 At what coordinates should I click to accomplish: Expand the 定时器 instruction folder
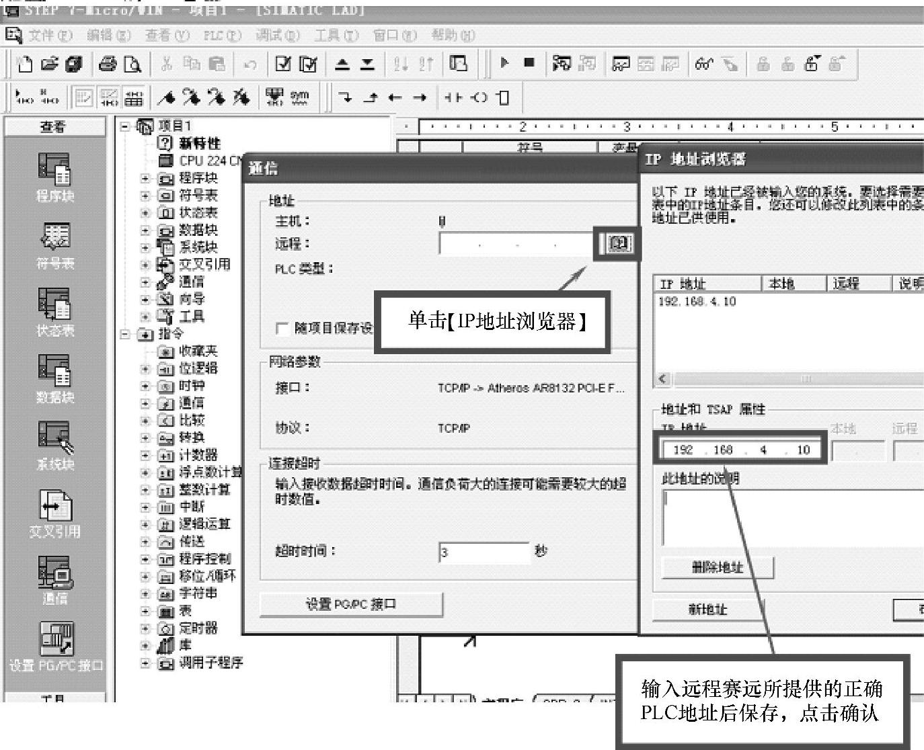(145, 629)
